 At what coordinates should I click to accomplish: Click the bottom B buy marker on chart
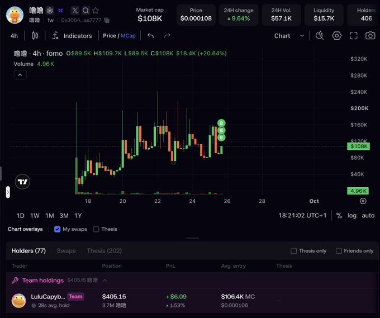221,137
